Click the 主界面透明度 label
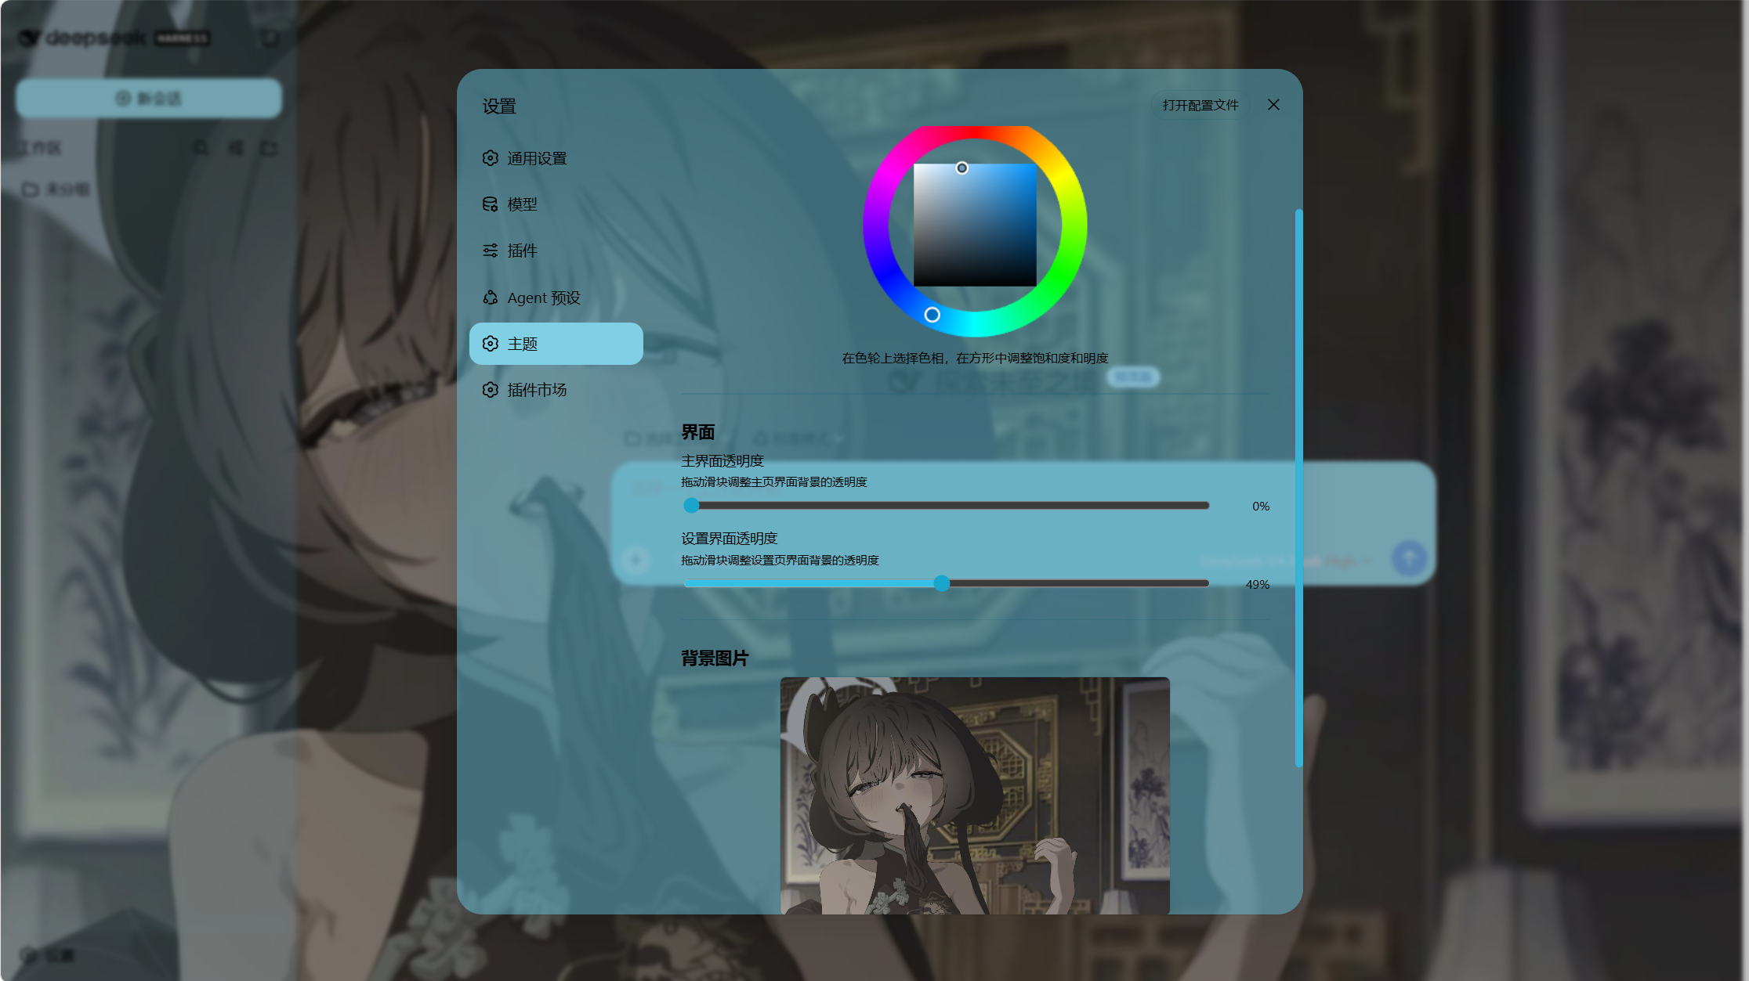Viewport: 1749px width, 981px height. (x=722, y=461)
